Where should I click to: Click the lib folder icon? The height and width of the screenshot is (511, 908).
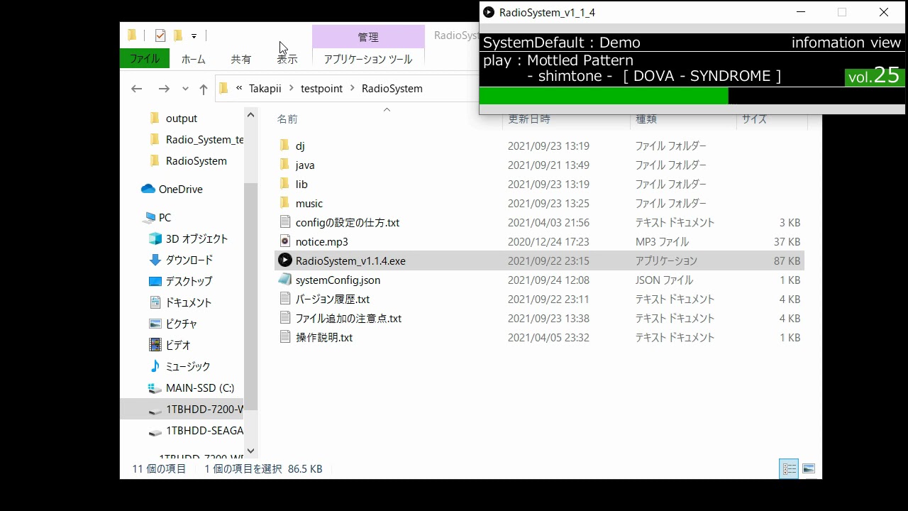point(284,184)
